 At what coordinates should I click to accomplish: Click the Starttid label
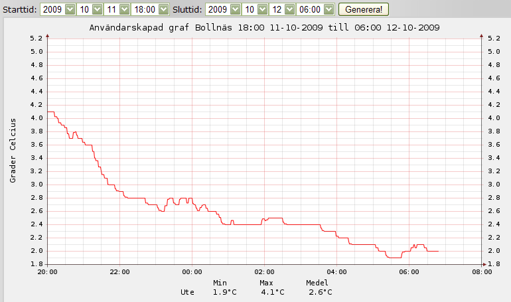click(19, 10)
